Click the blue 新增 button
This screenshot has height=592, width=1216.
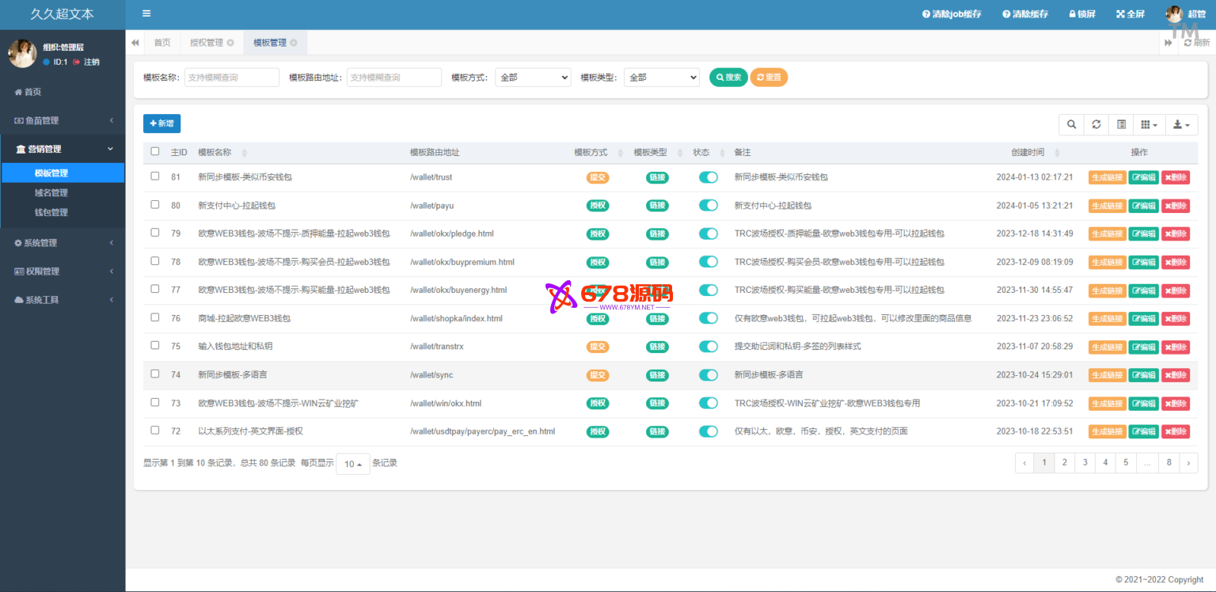[x=161, y=123]
